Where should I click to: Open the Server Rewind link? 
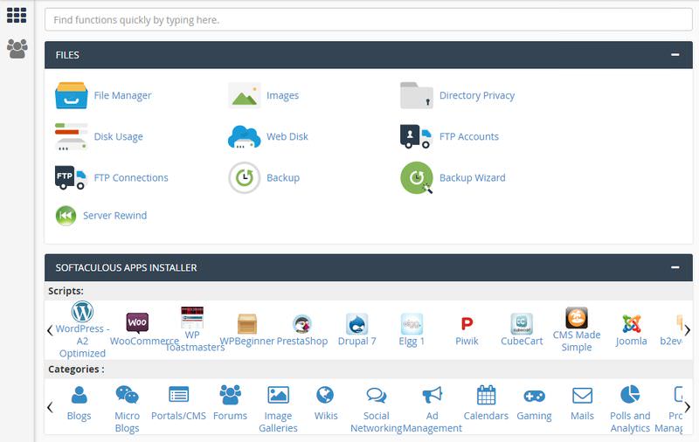(x=115, y=215)
